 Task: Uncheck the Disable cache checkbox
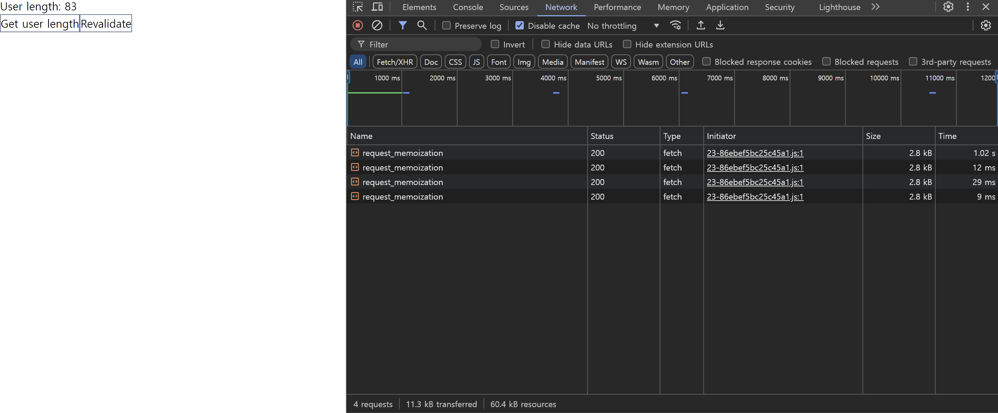click(x=520, y=26)
